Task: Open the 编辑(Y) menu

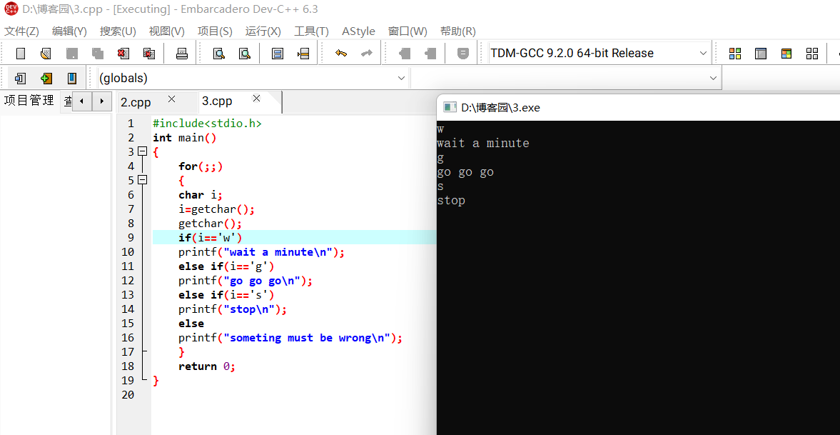Action: (70, 31)
